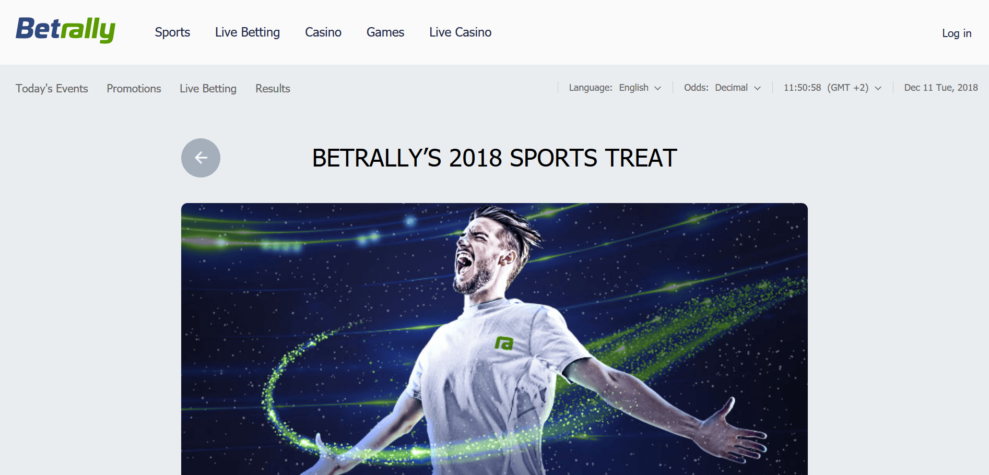This screenshot has width=989, height=475.
Task: Click the Log in link
Action: click(957, 33)
